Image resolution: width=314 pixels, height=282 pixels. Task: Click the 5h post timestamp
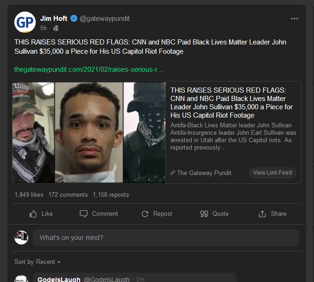44,28
